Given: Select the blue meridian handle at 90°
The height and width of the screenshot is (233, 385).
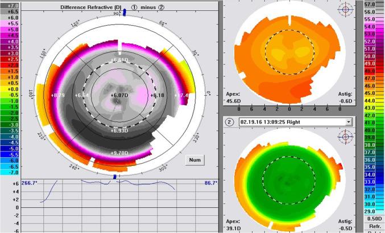Looking at the screenshot, I should click(118, 13).
